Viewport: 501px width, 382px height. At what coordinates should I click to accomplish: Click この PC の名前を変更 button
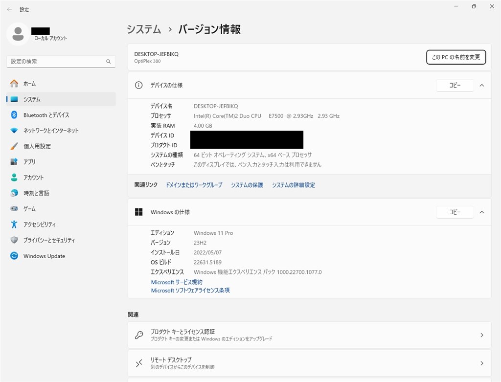click(x=456, y=57)
